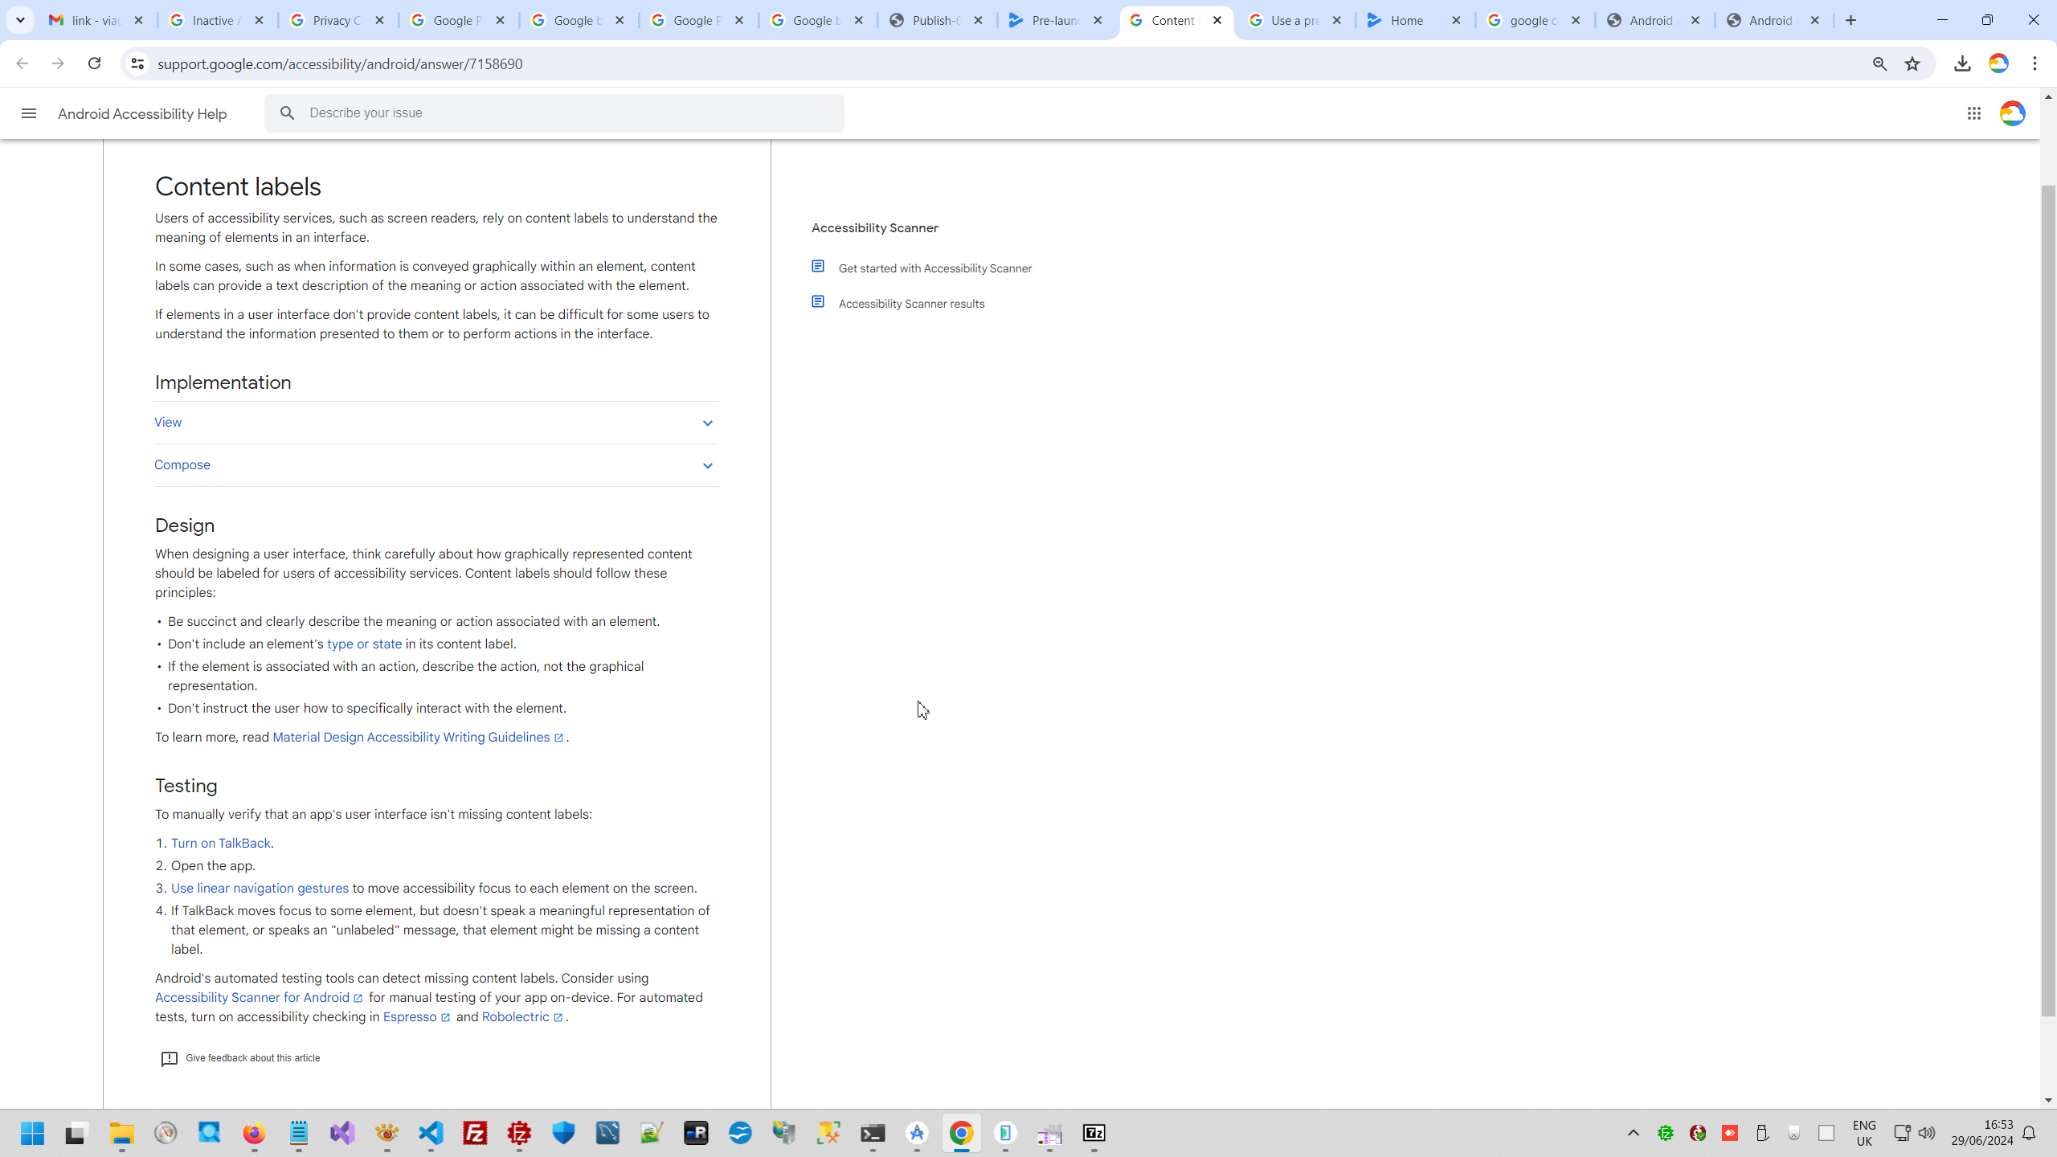Open the hamburger main menu icon

click(29, 113)
